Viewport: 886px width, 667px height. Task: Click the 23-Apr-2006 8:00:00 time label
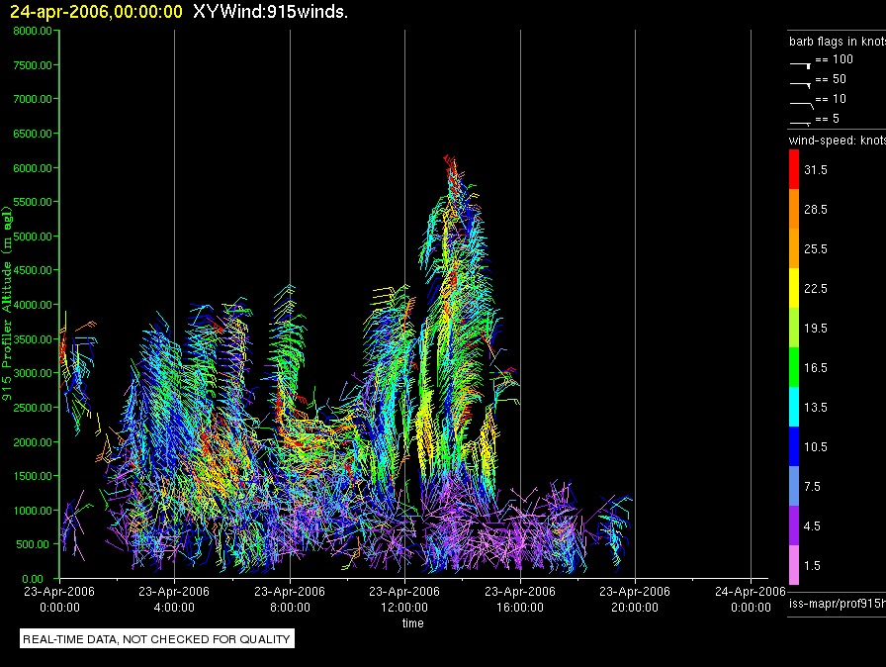pos(290,599)
